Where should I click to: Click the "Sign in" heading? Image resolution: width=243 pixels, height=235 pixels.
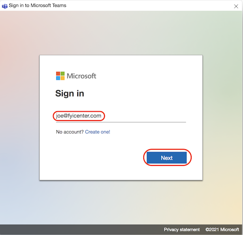(x=70, y=93)
